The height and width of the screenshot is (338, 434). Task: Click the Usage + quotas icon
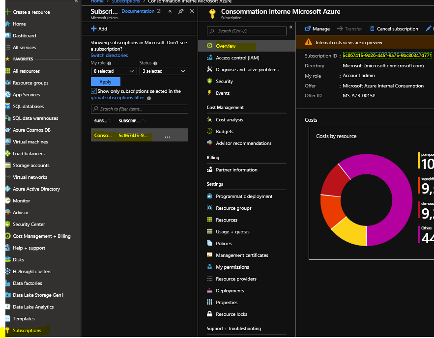(209, 231)
